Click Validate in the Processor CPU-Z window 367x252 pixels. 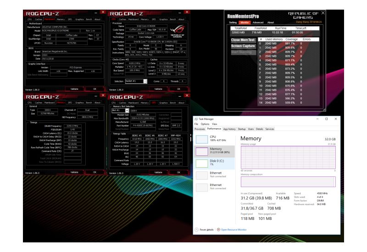[x=158, y=89]
